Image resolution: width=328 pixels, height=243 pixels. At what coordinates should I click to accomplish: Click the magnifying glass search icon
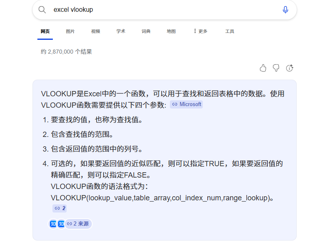pyautogui.click(x=42, y=10)
